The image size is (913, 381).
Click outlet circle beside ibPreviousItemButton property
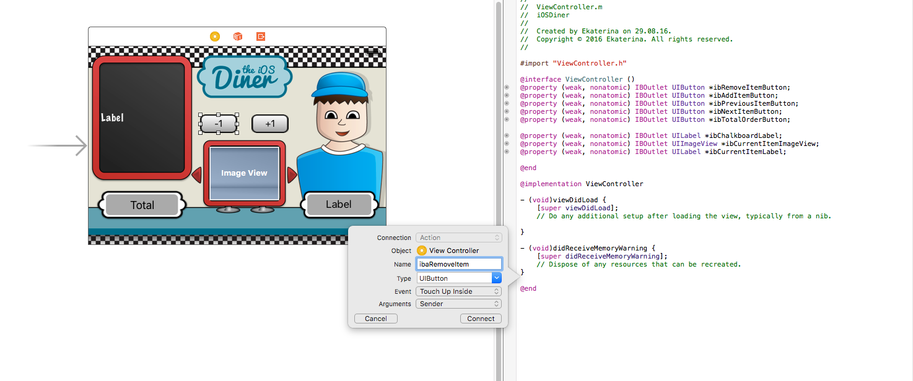[507, 104]
